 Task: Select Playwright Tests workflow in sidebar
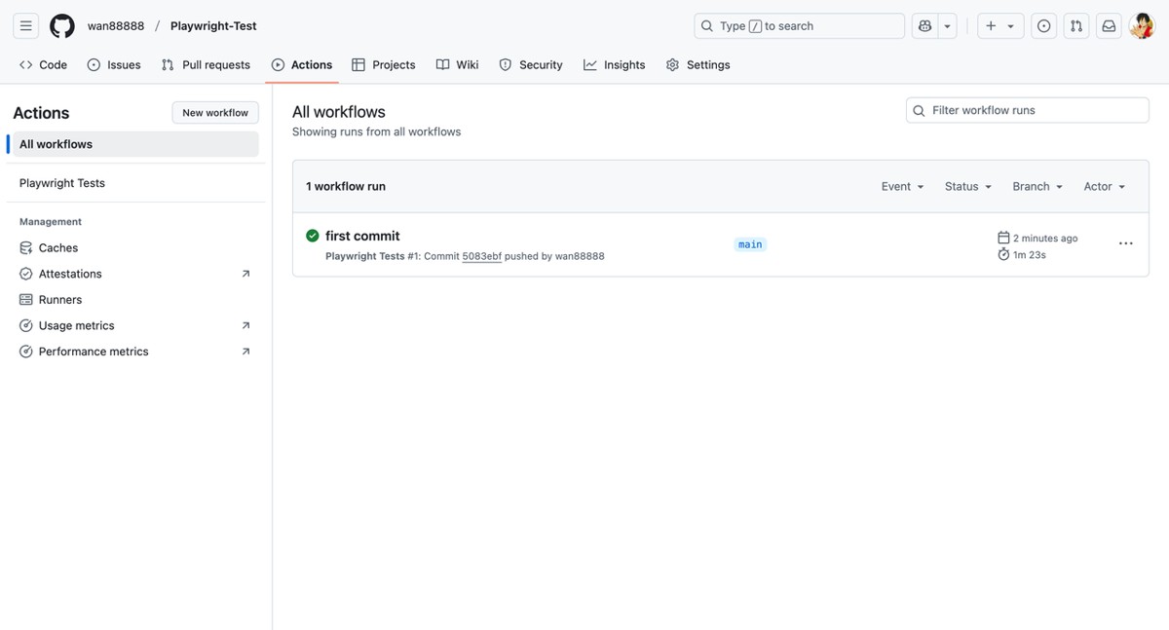tap(62, 183)
